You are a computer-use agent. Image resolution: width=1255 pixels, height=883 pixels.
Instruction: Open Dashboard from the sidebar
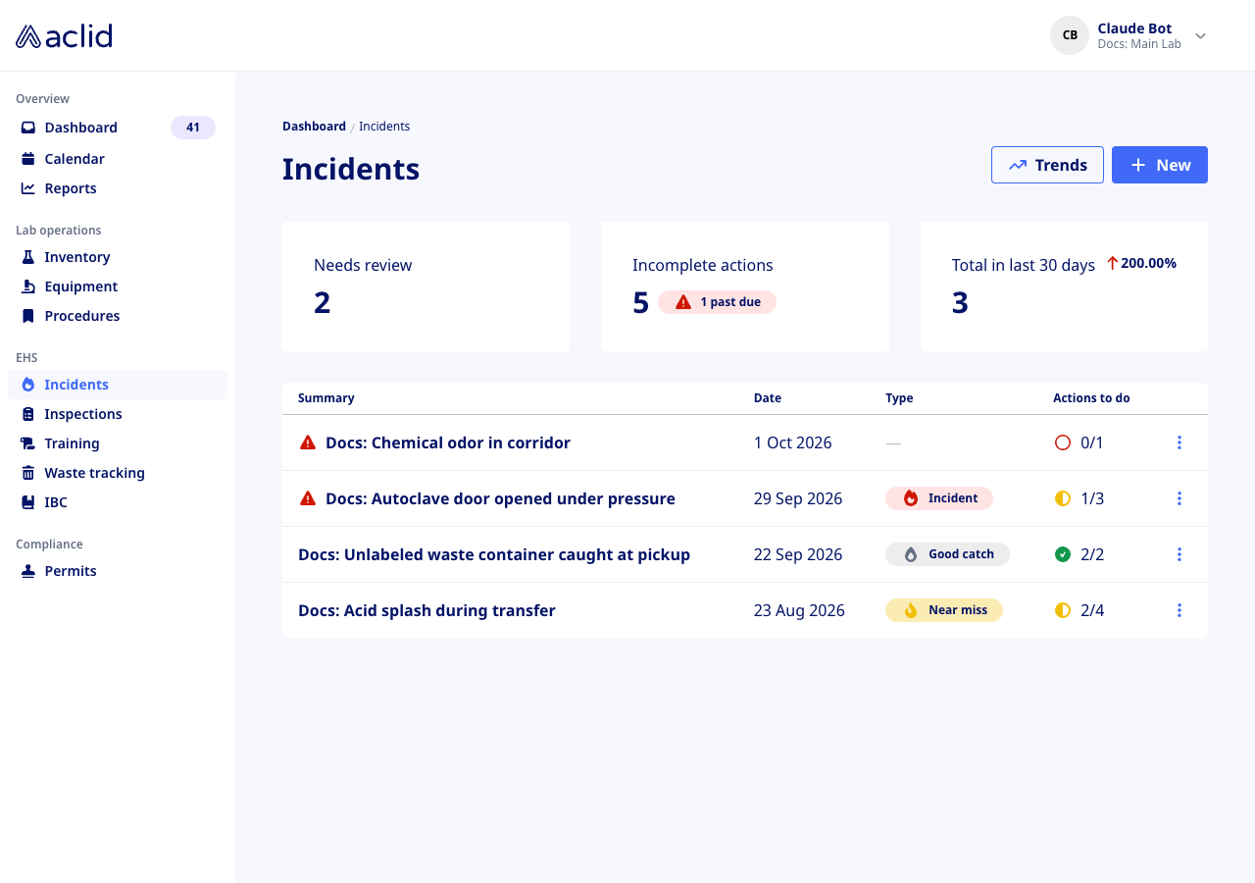click(118, 128)
